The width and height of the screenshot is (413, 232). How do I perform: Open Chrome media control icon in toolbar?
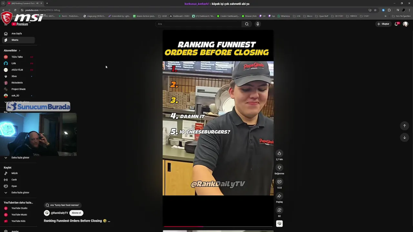pos(398,10)
